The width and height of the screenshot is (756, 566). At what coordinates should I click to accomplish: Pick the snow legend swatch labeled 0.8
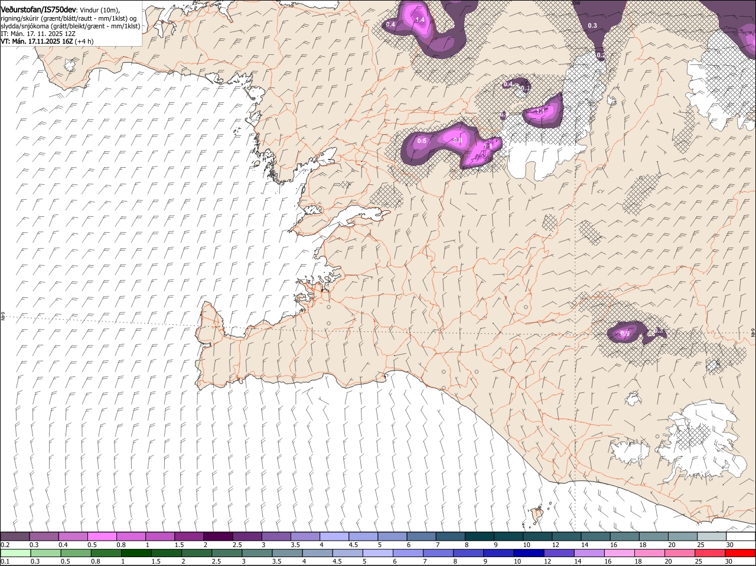click(x=131, y=536)
